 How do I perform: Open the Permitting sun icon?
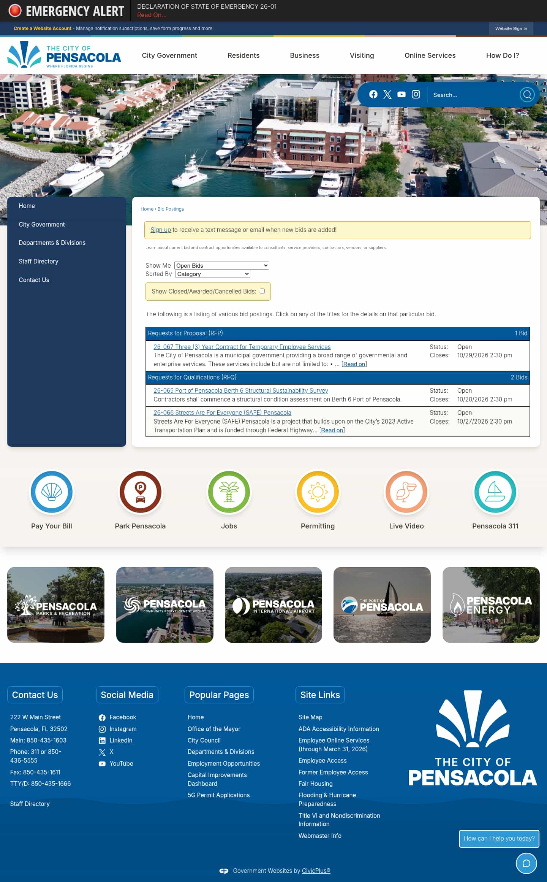pos(318,492)
